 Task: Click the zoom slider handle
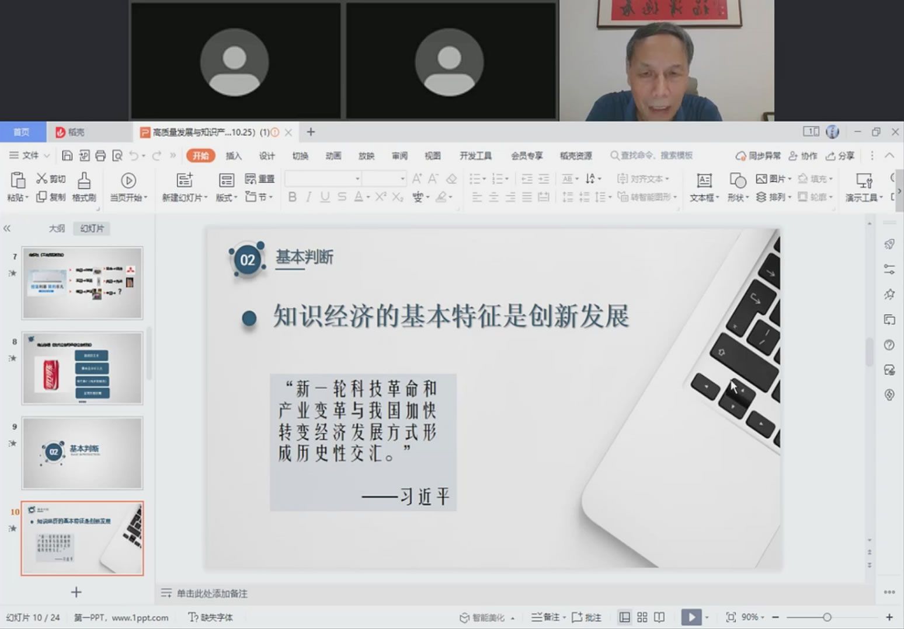[827, 617]
